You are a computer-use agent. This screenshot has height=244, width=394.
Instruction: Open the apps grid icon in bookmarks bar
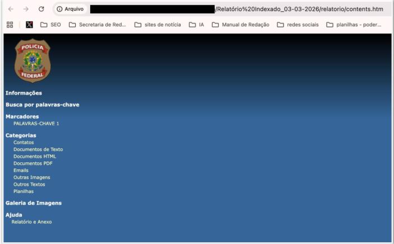[x=10, y=25]
